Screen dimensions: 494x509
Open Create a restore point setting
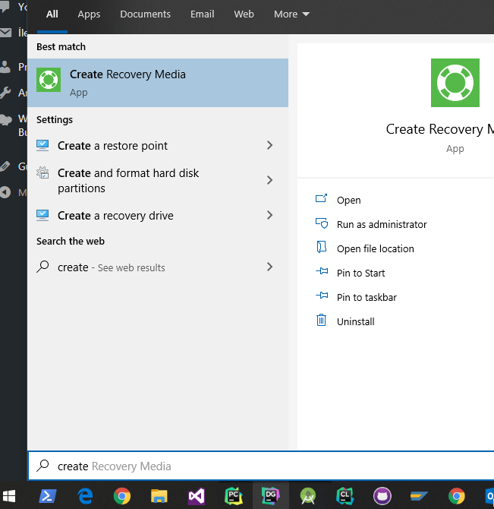158,145
